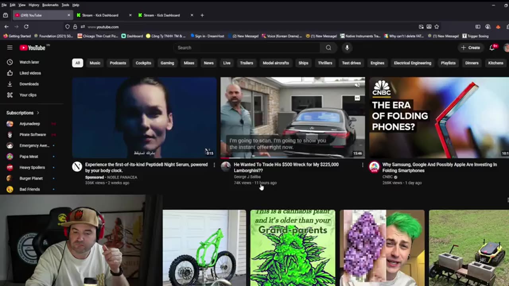Open the green-haired person Short
509x286 pixels.
point(382,248)
